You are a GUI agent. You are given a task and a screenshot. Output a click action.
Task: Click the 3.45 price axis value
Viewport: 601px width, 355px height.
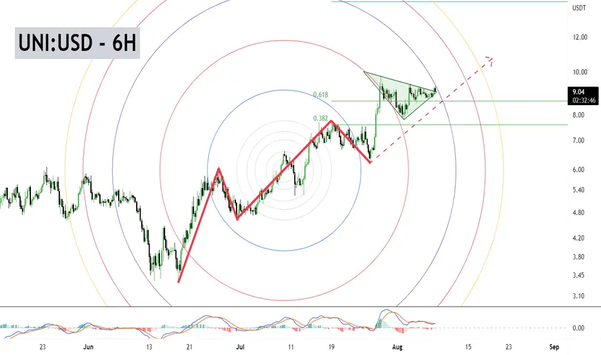click(x=578, y=275)
